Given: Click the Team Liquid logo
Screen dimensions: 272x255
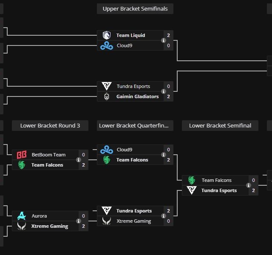Looking at the screenshot, I should [106, 35].
